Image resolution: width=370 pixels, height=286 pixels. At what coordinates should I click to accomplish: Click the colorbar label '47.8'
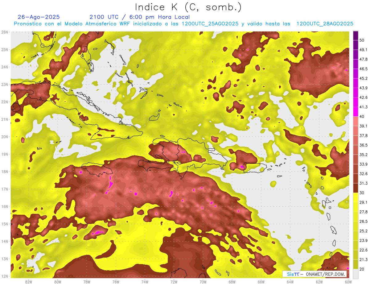(363, 59)
